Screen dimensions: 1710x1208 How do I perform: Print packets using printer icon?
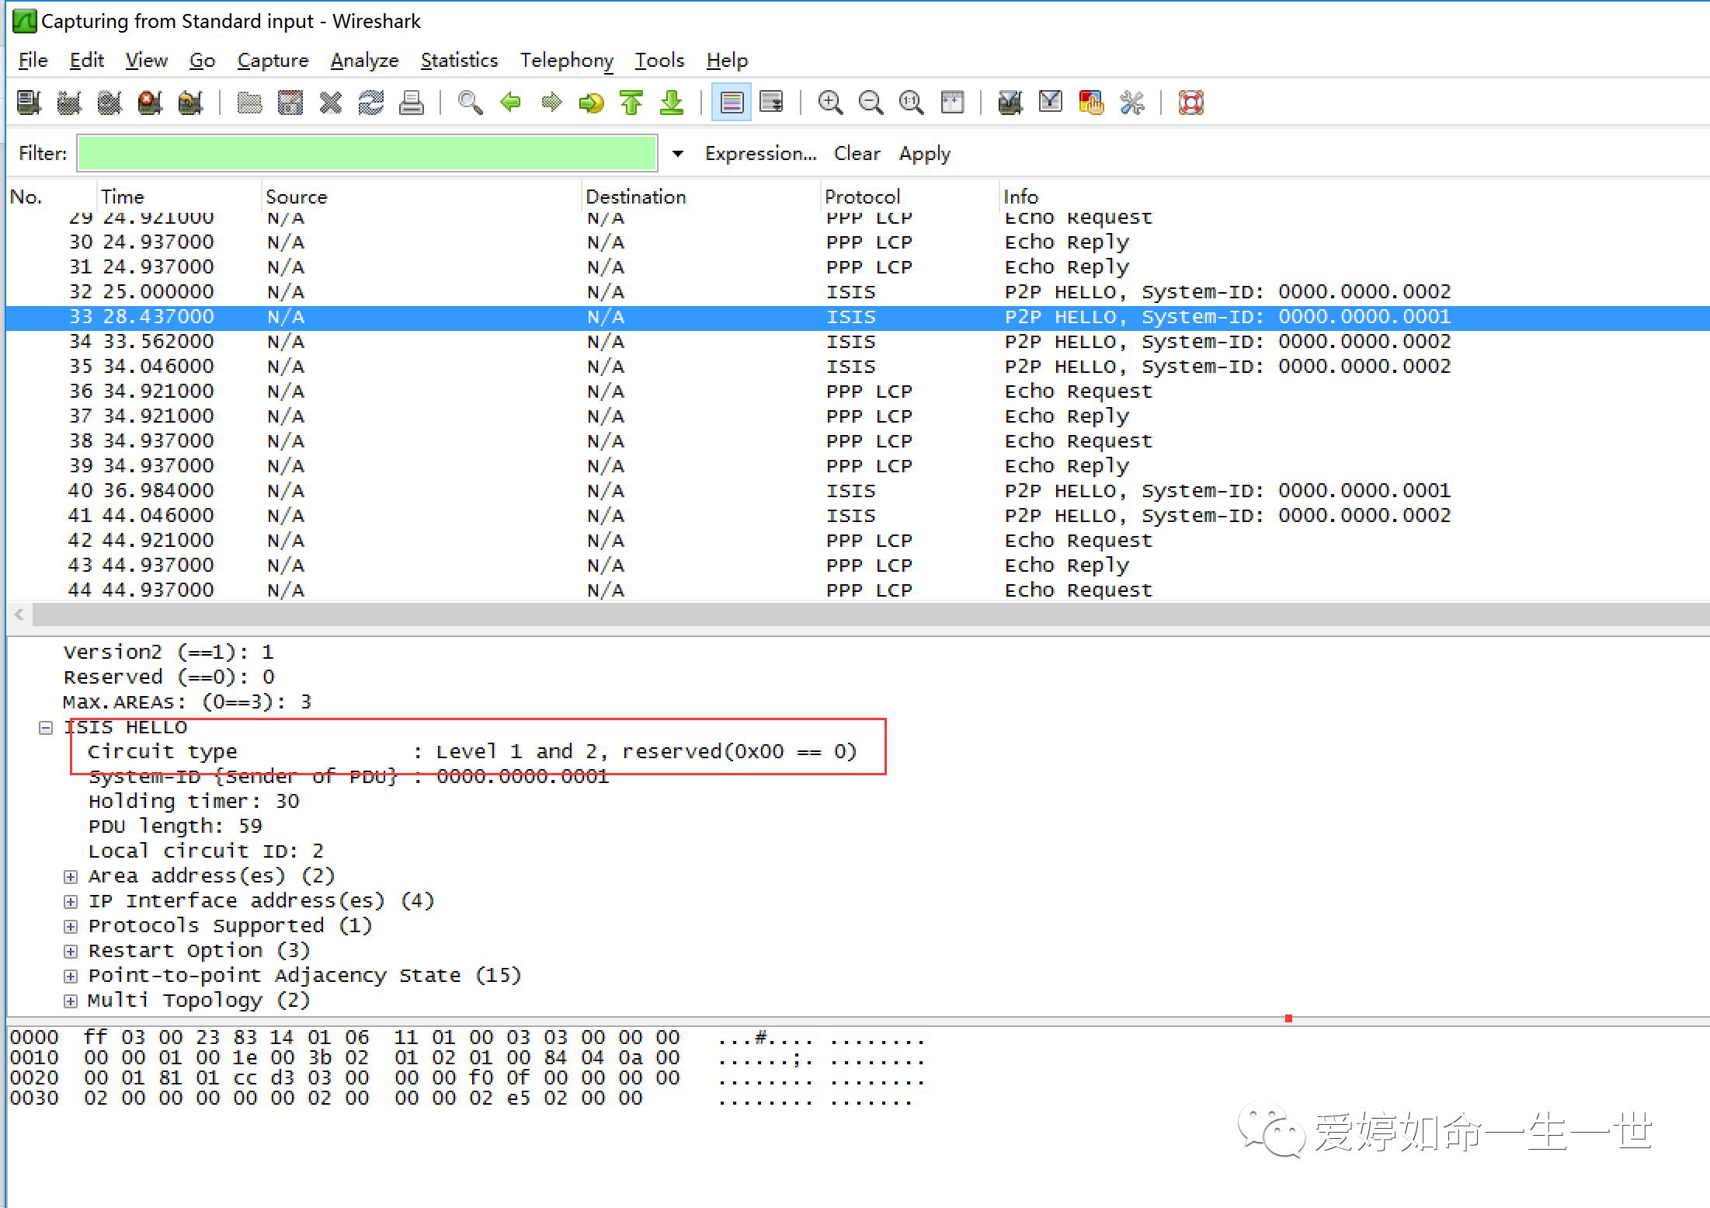click(411, 103)
